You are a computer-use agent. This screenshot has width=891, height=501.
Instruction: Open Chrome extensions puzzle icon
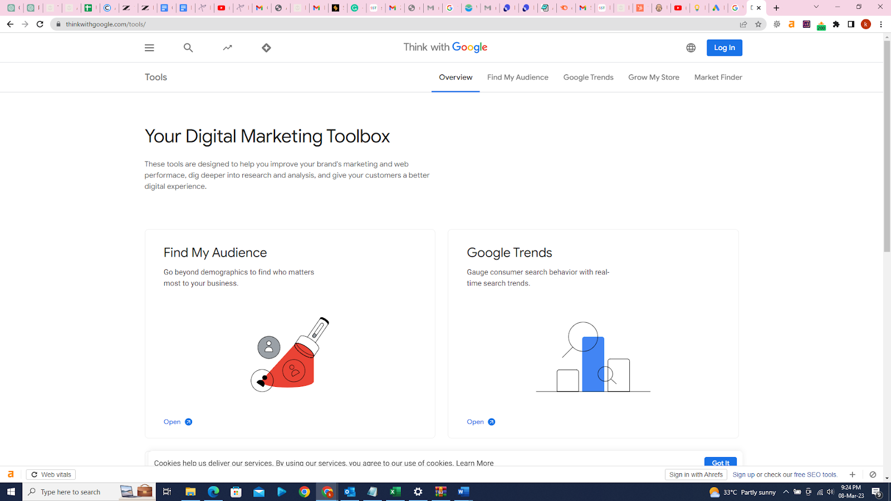[x=836, y=24]
